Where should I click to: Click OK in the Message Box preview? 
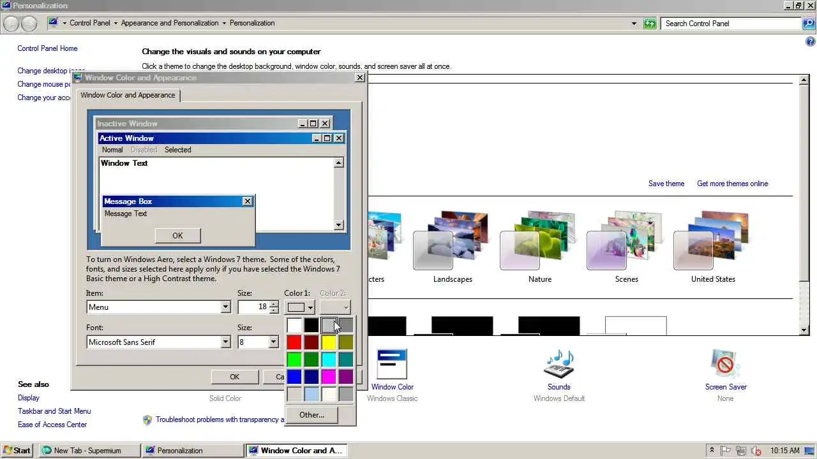pos(177,235)
